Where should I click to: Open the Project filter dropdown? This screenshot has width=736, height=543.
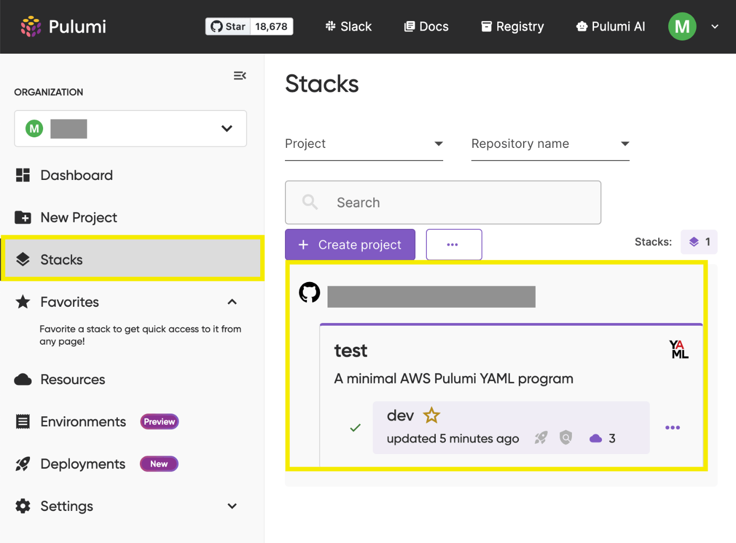364,144
